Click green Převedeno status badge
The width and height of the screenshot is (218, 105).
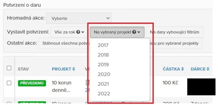[x=32, y=83]
